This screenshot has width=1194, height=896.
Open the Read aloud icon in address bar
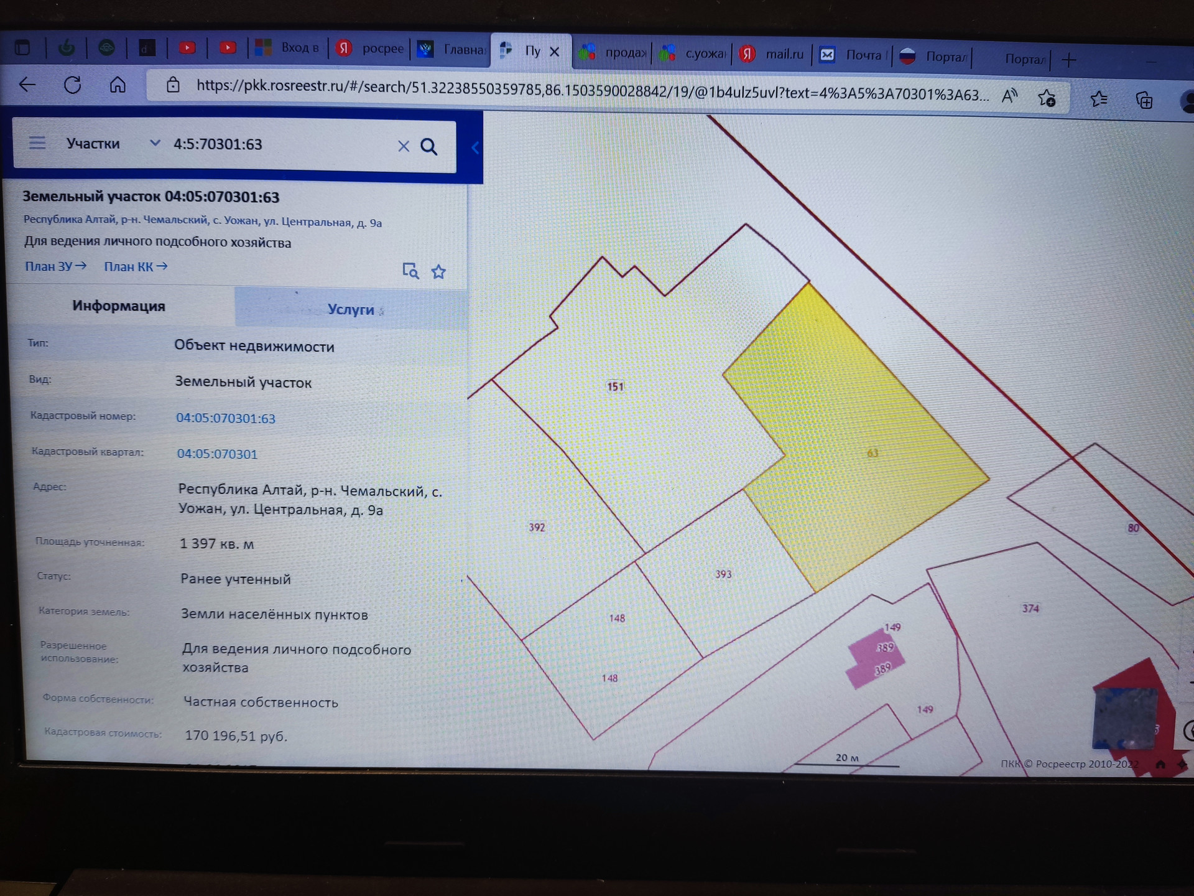pyautogui.click(x=1009, y=96)
